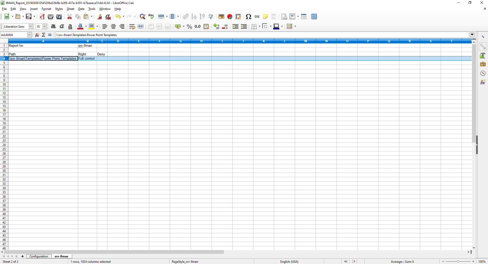Toggle Italic formatting
The image size is (488, 264).
62,26
